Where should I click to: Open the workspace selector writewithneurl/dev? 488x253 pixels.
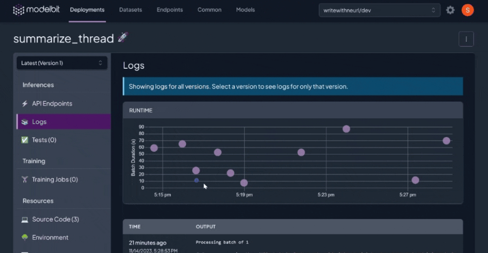(x=379, y=11)
